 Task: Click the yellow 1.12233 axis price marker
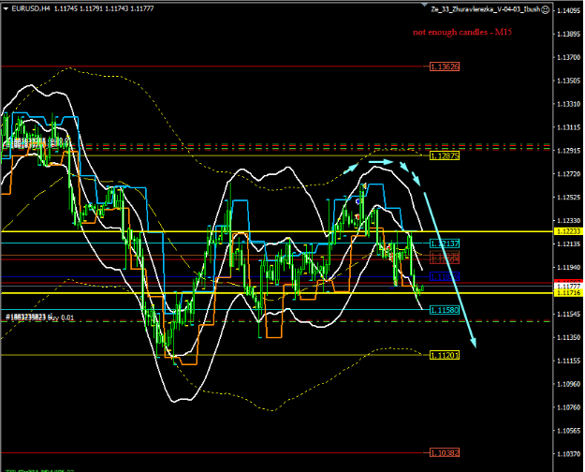tap(567, 230)
